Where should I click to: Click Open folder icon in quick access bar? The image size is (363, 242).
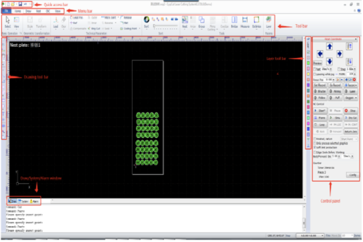(13, 4)
